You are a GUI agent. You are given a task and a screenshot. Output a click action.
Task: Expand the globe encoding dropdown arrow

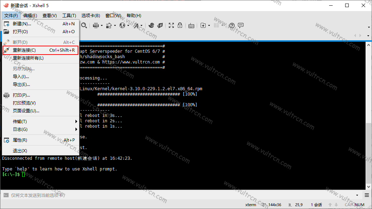(128, 26)
